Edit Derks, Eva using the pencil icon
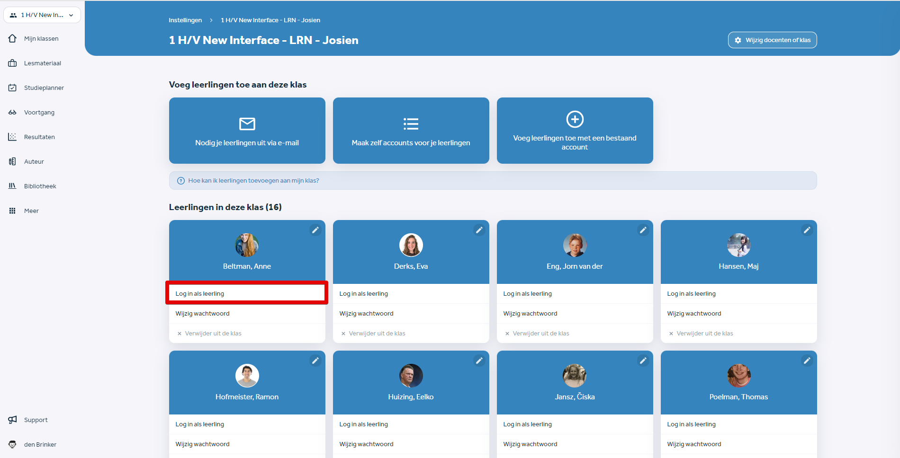 [479, 230]
